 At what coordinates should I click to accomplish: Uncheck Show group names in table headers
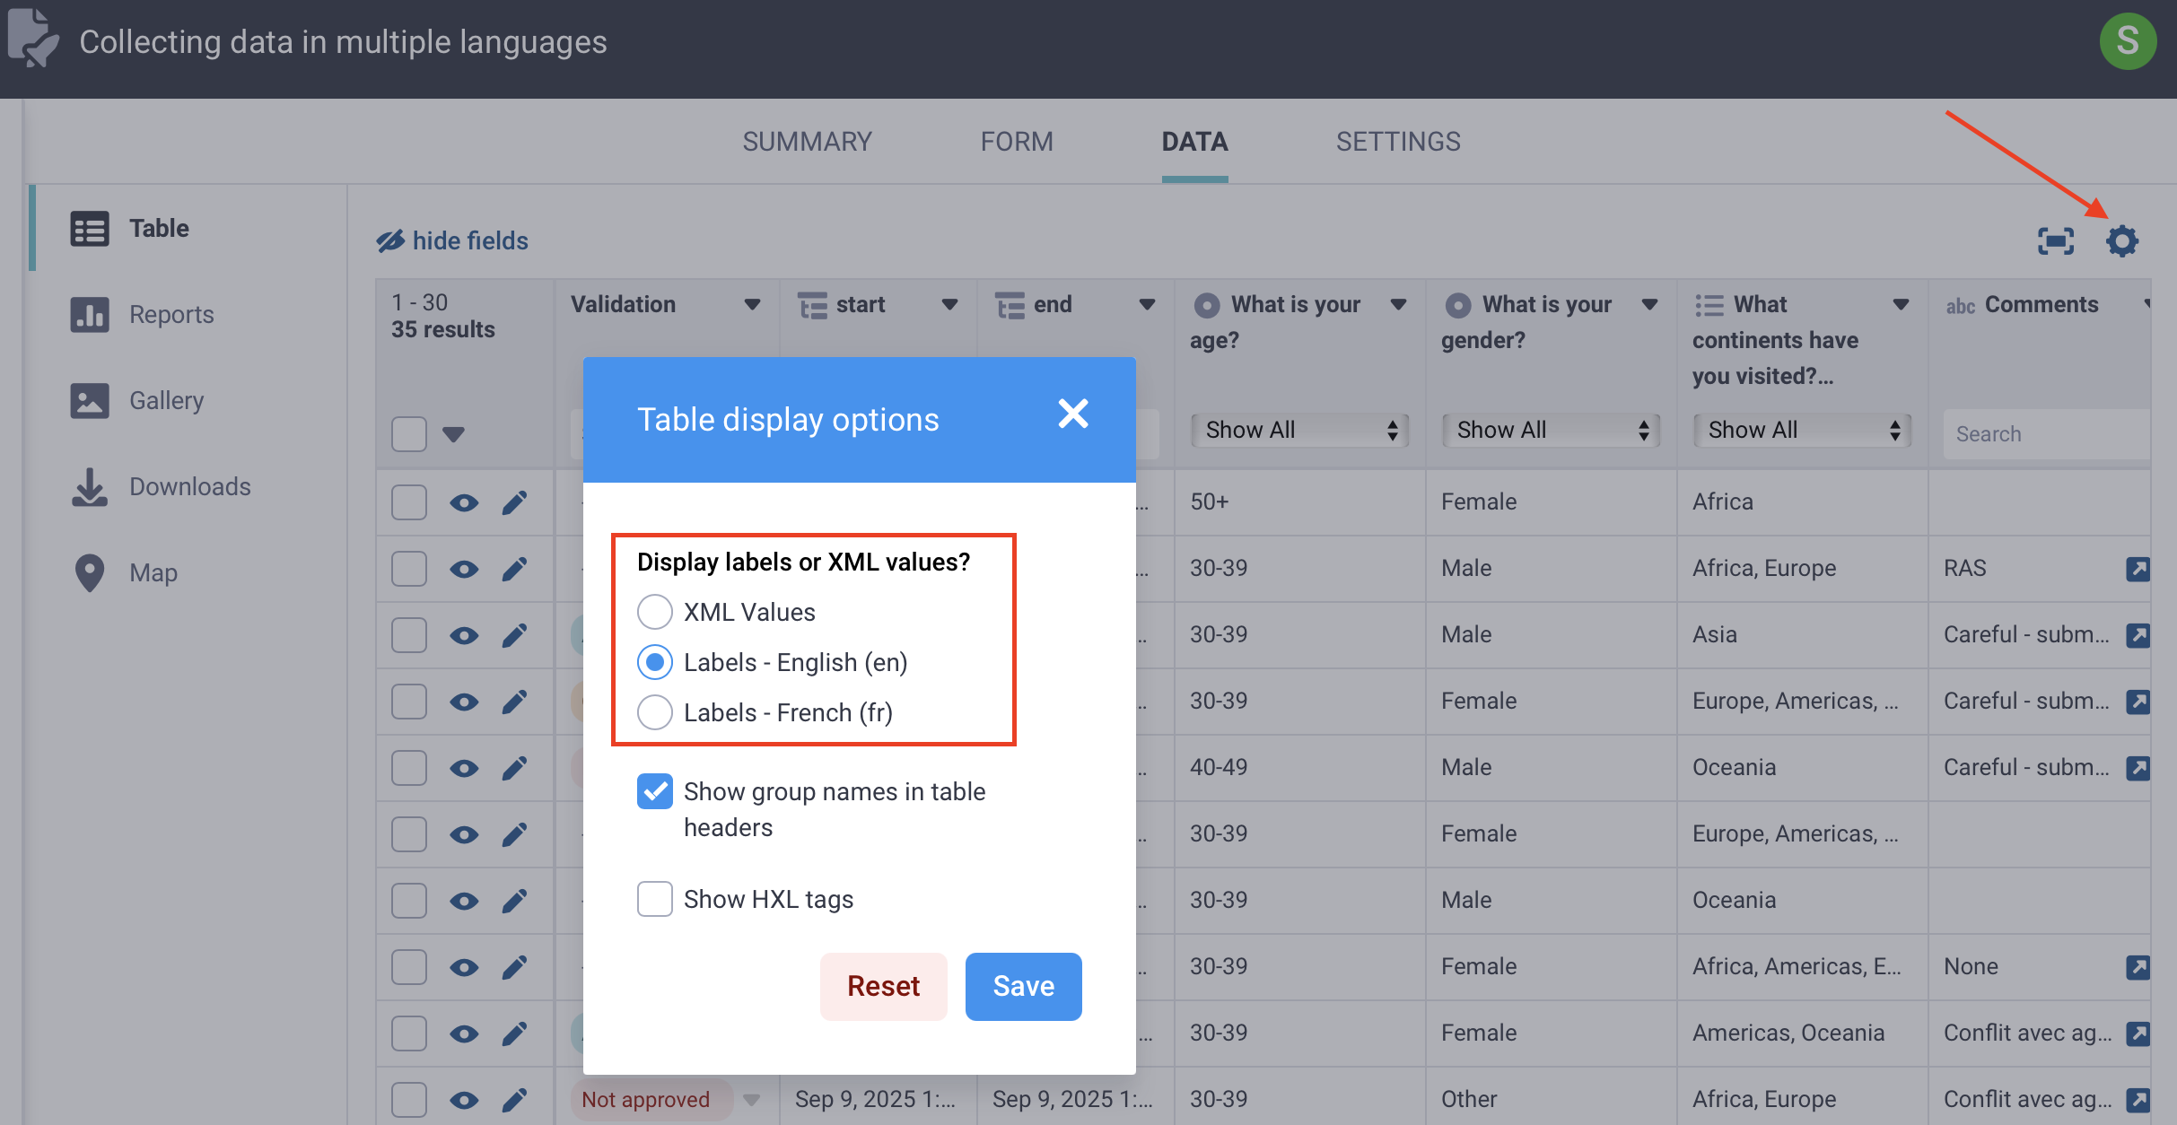(655, 791)
